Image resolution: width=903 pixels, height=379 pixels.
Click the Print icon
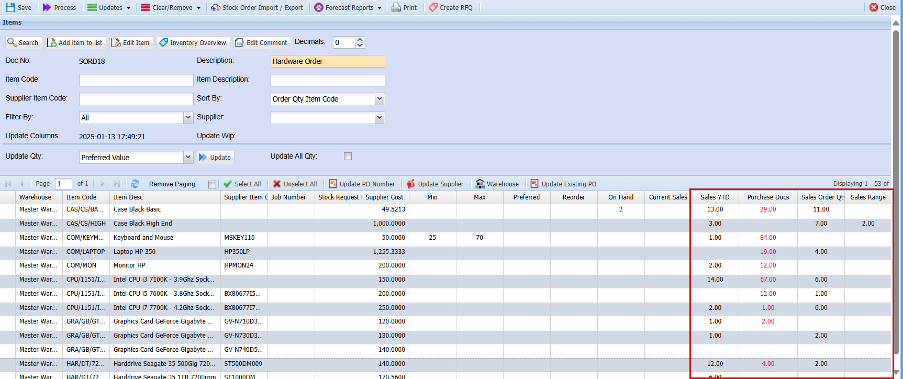tap(397, 7)
